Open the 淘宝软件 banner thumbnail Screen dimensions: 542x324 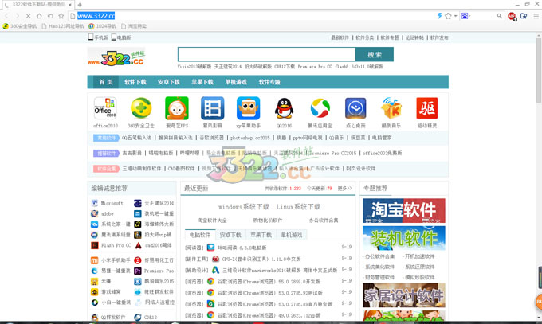(404, 210)
